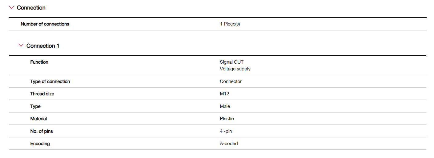Collapse the Connection section chevron
Image resolution: width=434 pixels, height=158 pixels.
click(11, 7)
